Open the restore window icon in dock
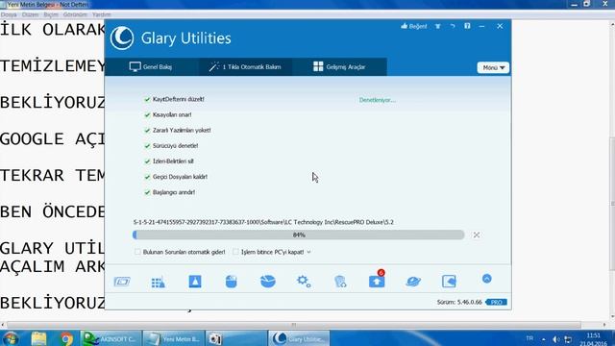Viewport: 615px width, 346px height. coord(449,282)
